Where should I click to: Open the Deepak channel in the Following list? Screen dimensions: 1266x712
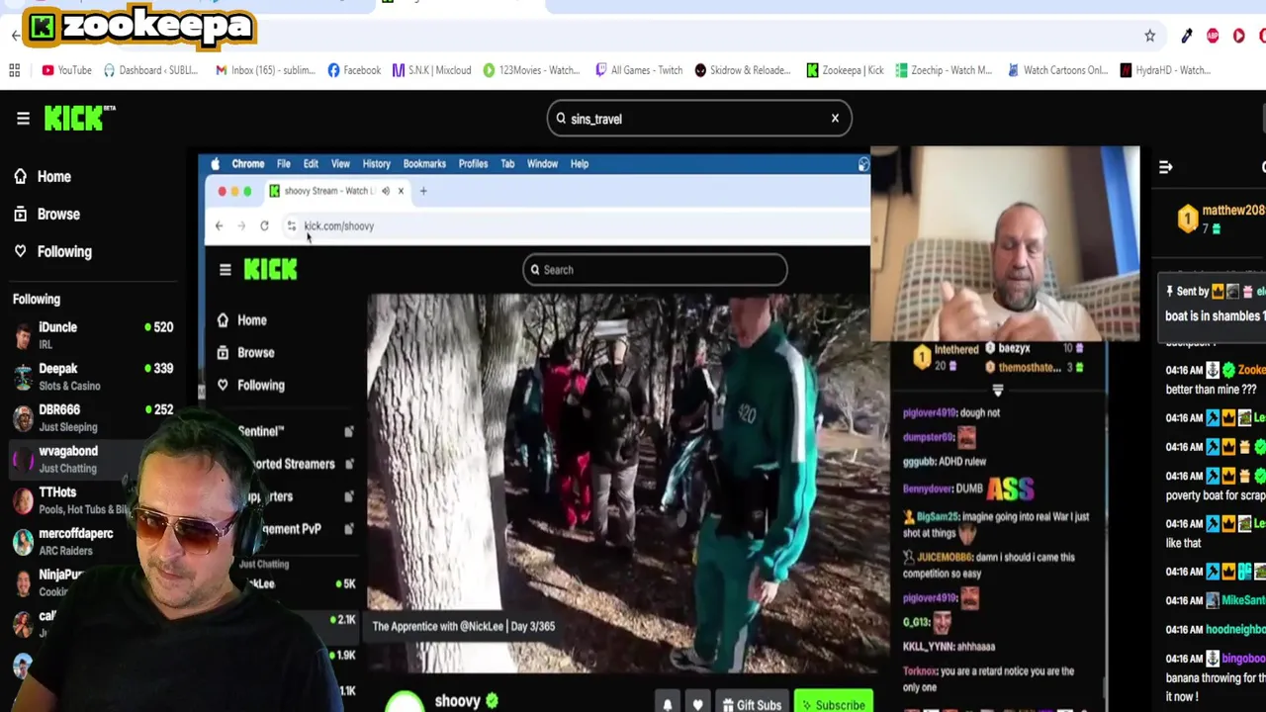[94, 376]
